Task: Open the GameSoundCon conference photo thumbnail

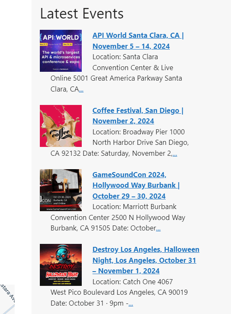Action: pos(61,190)
